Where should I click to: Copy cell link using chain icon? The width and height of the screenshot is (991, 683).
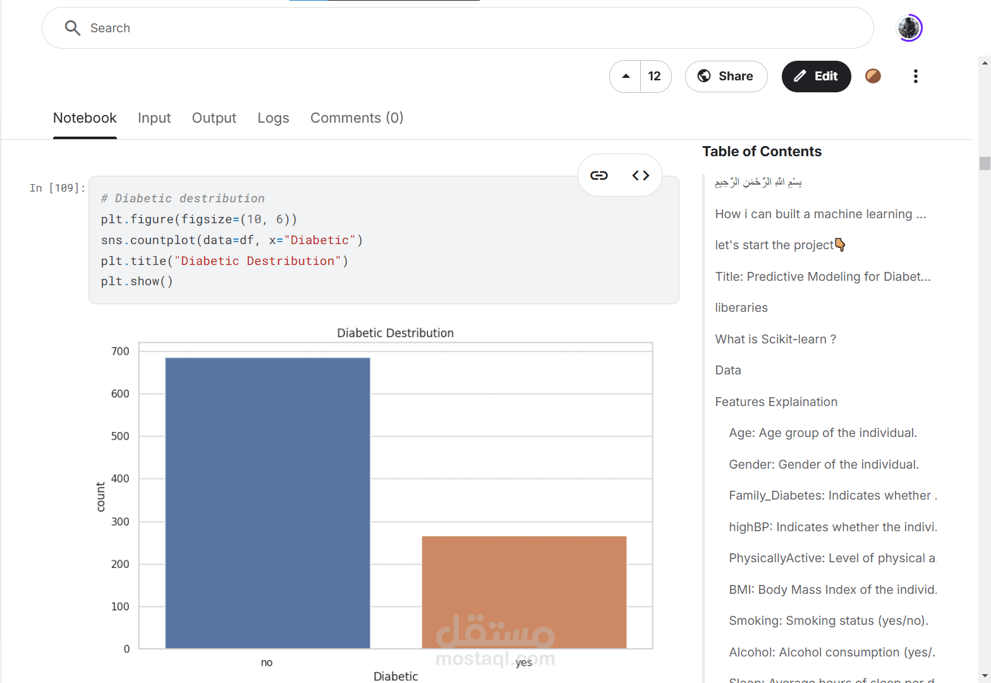pyautogui.click(x=599, y=175)
